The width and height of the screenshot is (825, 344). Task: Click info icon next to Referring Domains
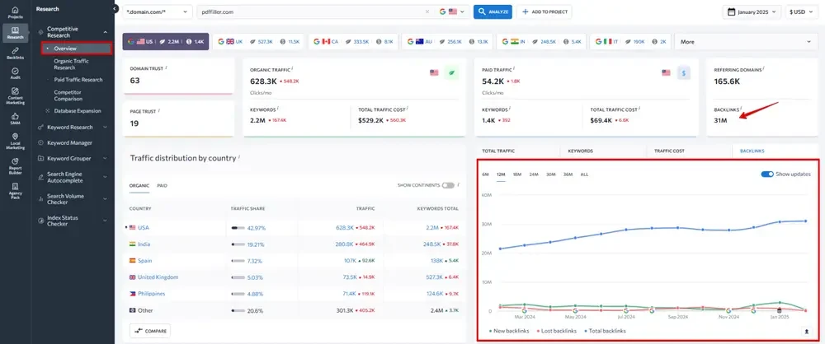(763, 67)
